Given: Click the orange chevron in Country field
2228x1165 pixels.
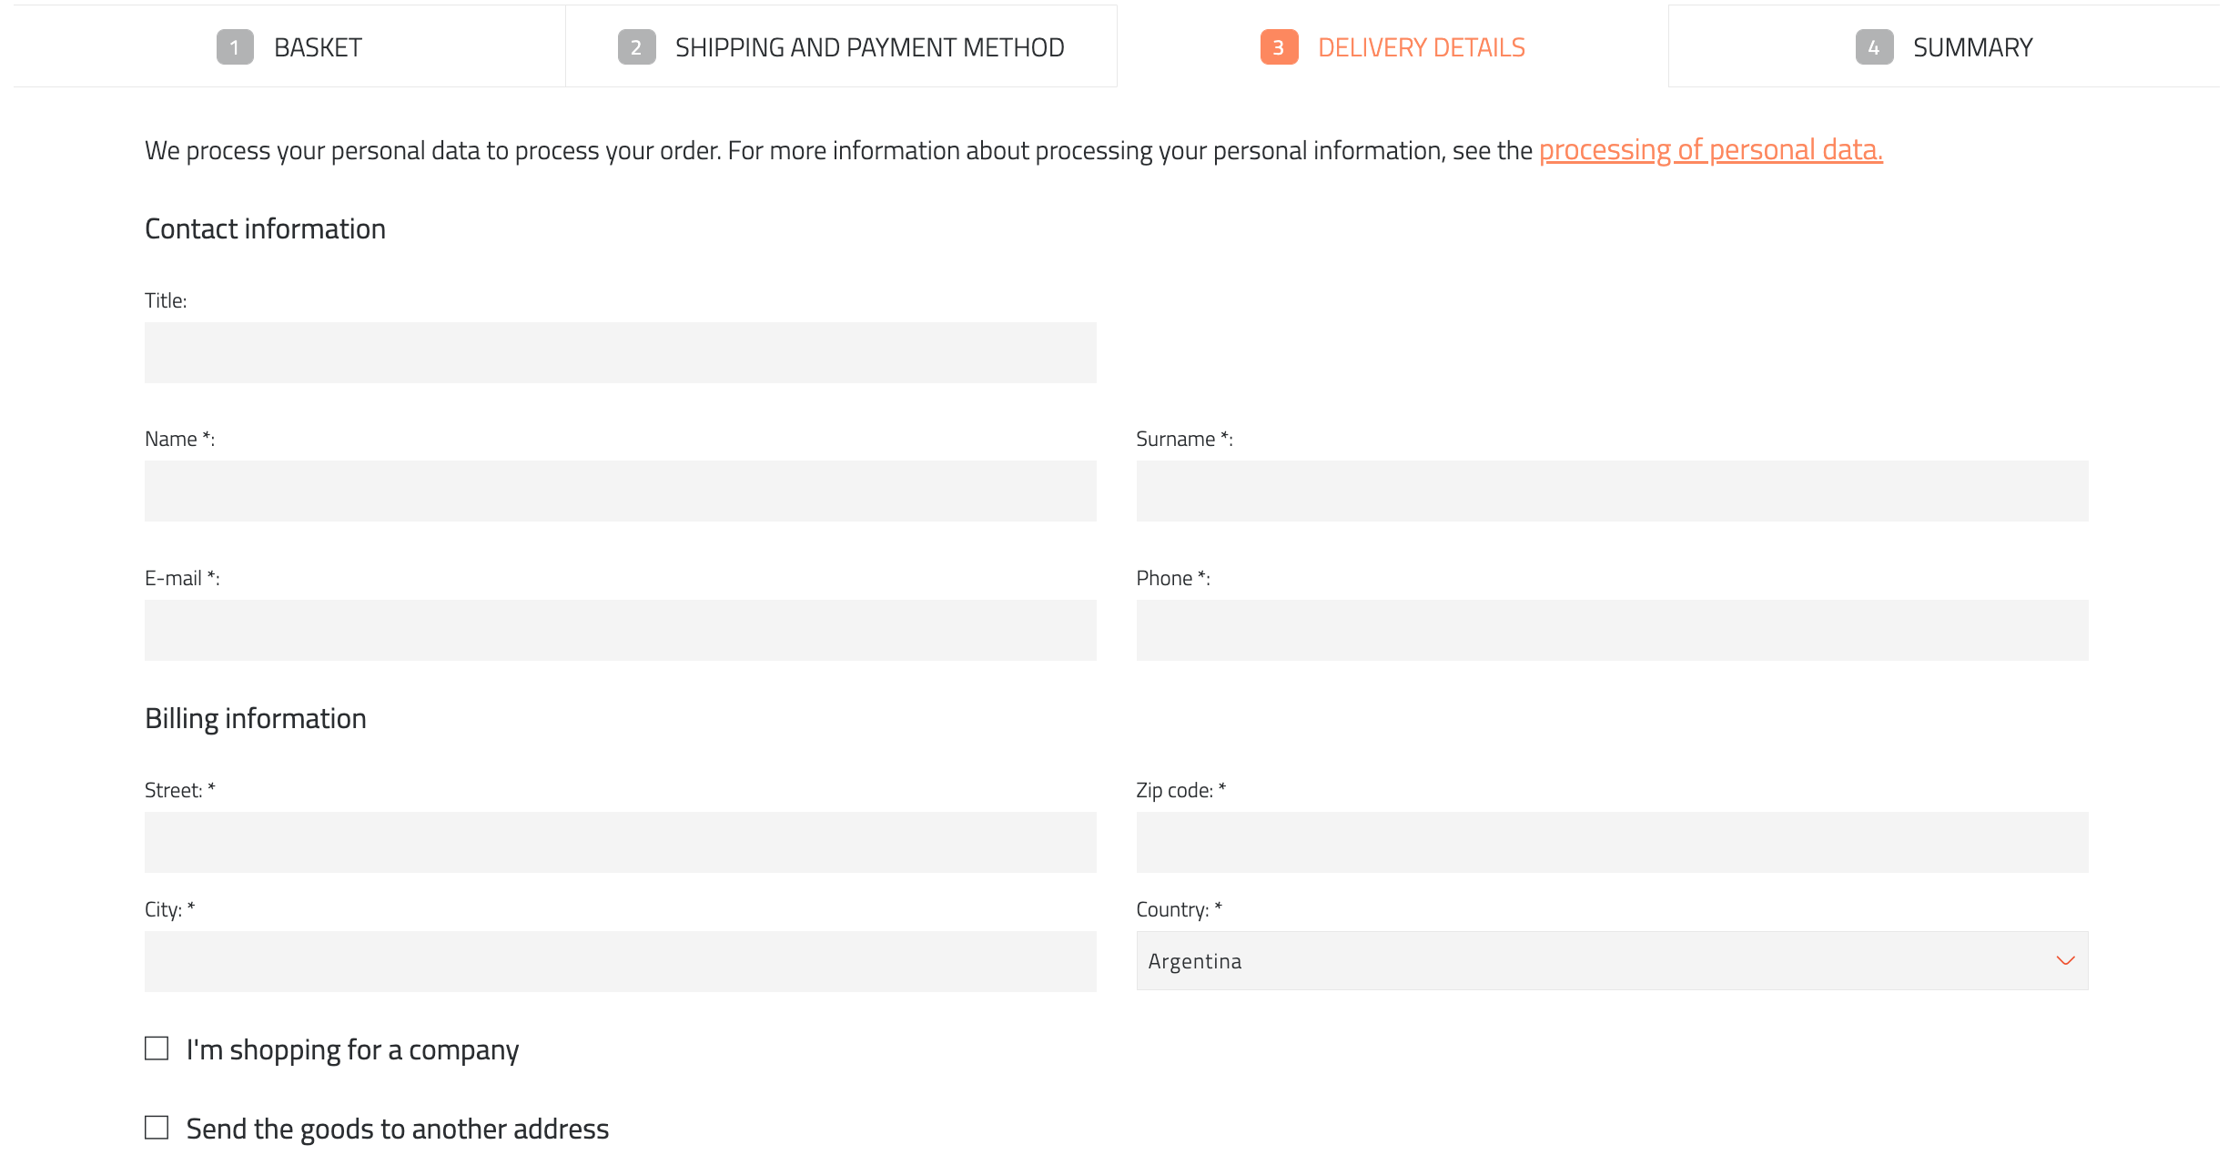Looking at the screenshot, I should tap(2065, 961).
